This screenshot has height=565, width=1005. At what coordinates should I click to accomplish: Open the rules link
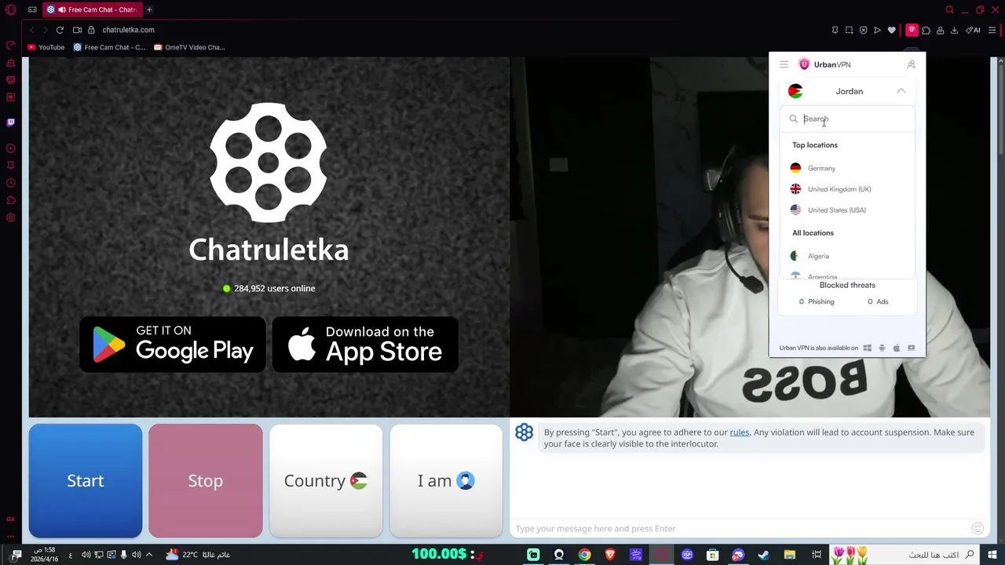click(x=740, y=432)
